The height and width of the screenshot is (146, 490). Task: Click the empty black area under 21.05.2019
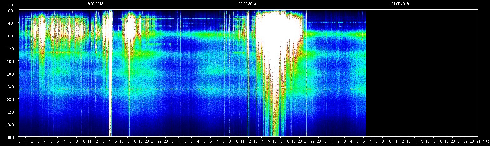[x=422, y=73]
